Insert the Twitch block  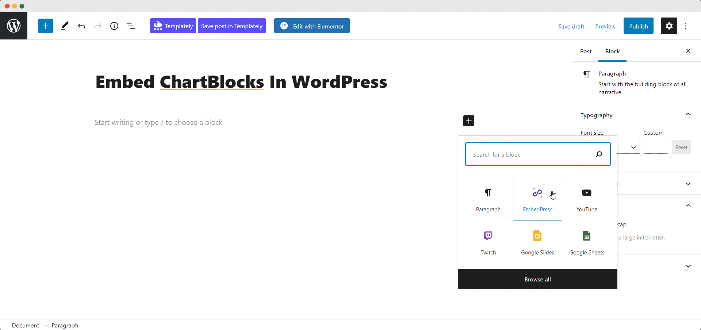(488, 242)
